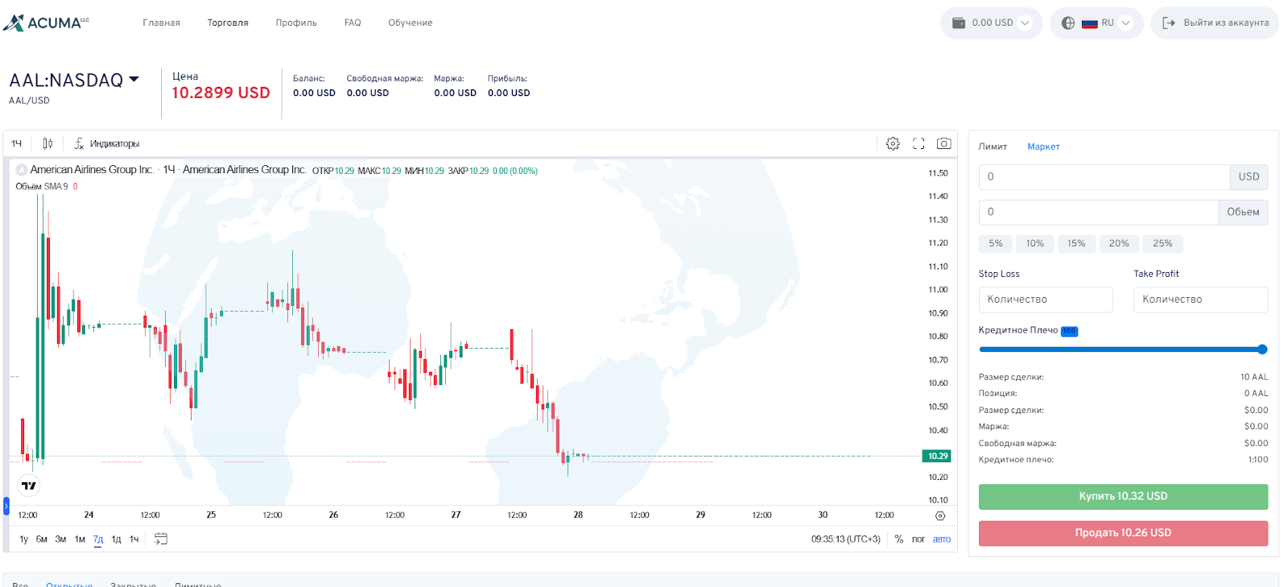
Task: Open the RU language dropdown
Action: click(x=1096, y=23)
